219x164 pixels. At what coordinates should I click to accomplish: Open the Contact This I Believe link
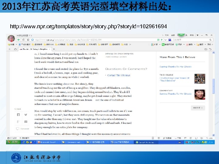tap(119, 75)
